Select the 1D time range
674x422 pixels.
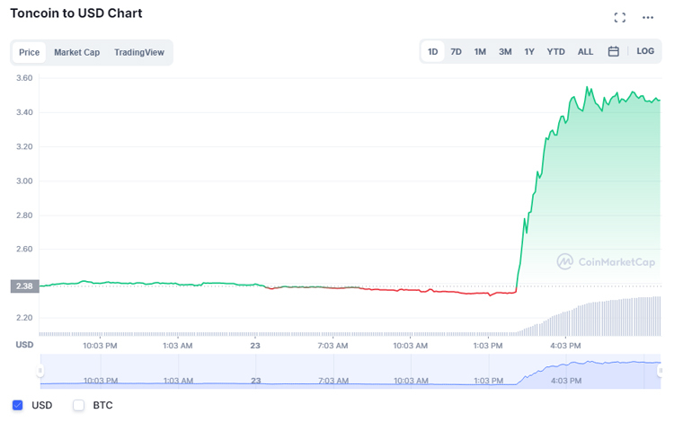[x=433, y=51]
